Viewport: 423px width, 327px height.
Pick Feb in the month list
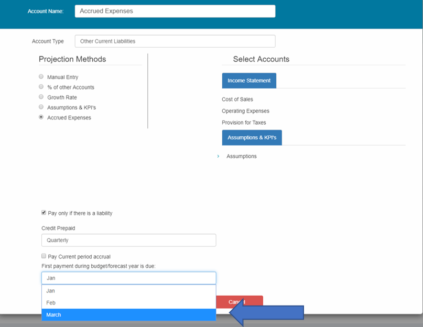[x=128, y=302]
